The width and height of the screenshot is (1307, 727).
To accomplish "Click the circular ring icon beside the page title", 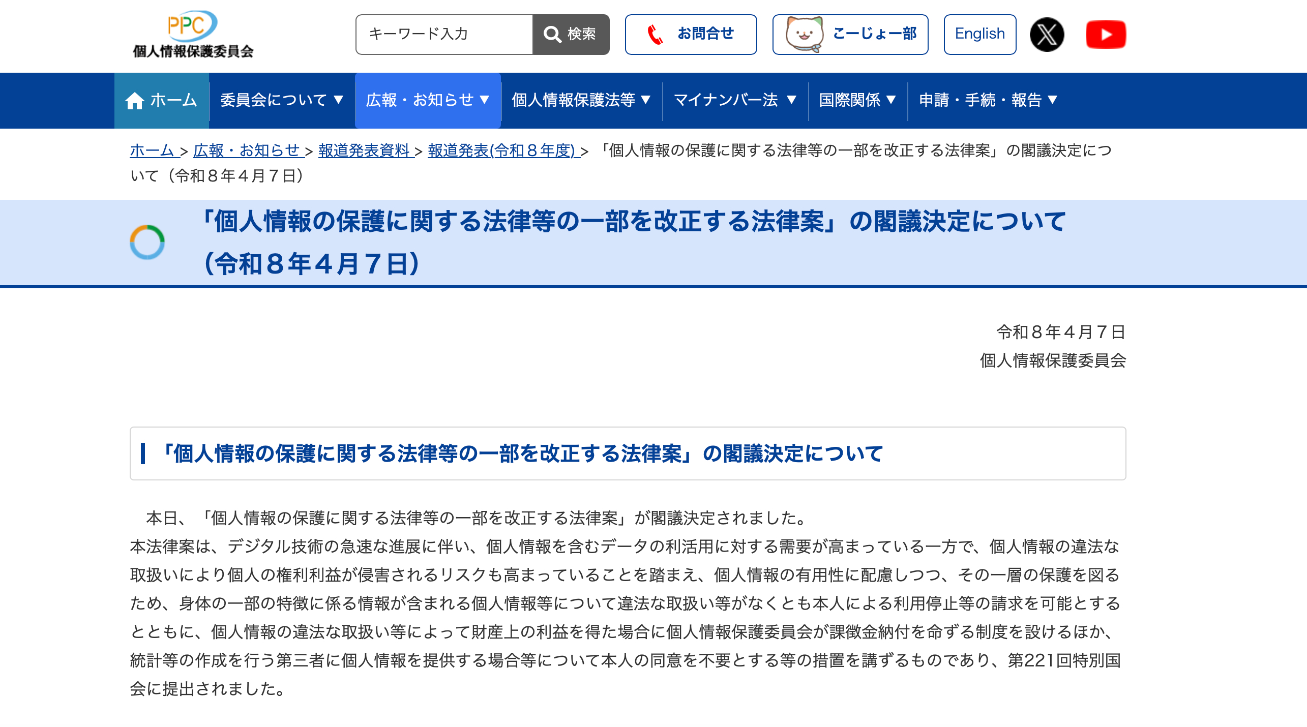I will pyautogui.click(x=148, y=243).
